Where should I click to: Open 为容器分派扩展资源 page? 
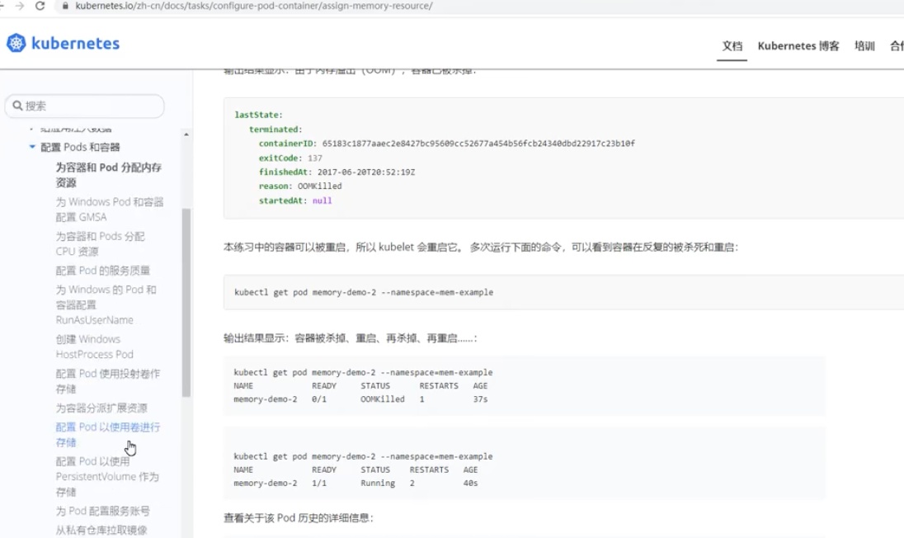pos(101,408)
